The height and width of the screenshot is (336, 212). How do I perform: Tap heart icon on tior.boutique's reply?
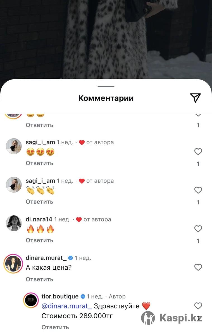198,306
